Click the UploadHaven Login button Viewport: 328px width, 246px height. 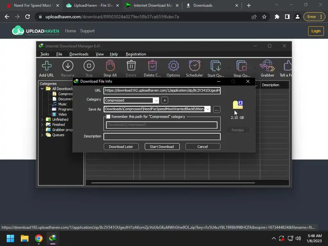coord(316,31)
